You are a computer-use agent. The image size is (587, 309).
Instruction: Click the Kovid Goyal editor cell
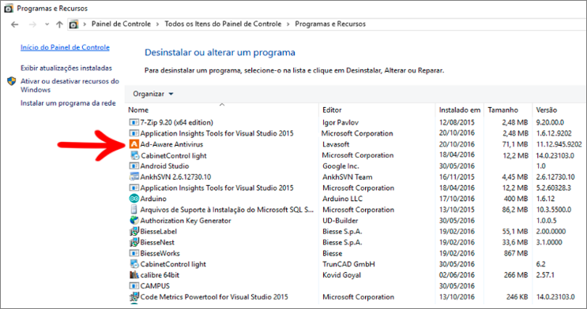tap(341, 275)
